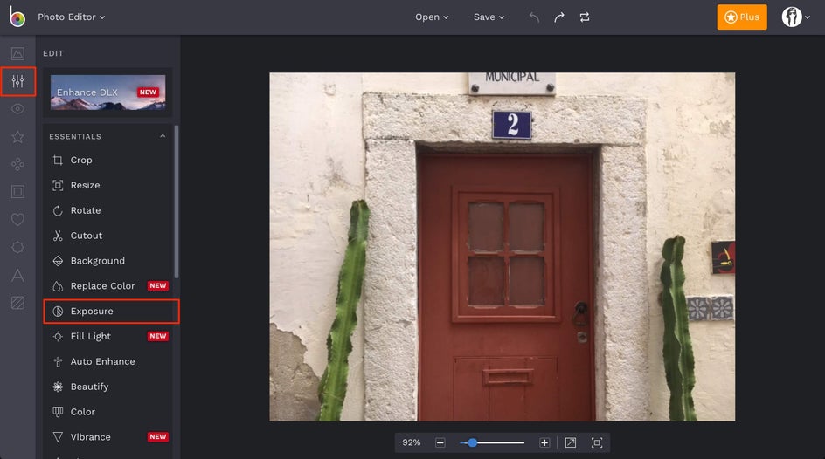Open the Save menu dropdown

[x=489, y=17]
